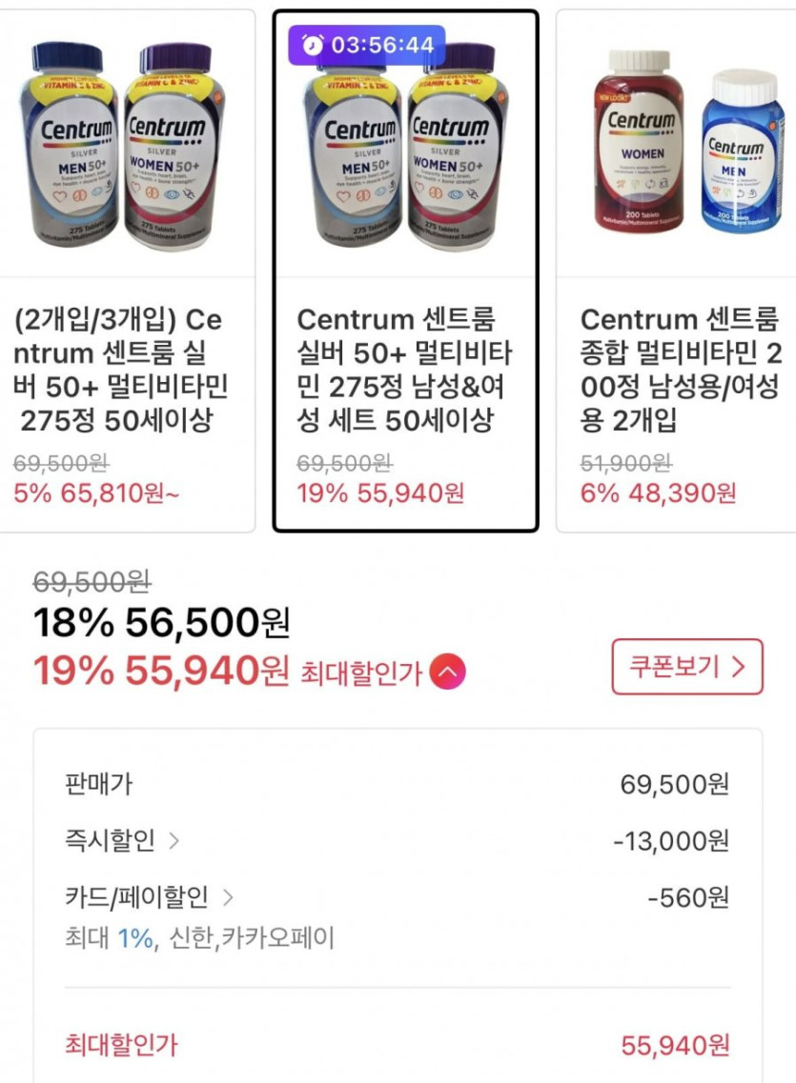Collapse the 최대할인가 red chevron toggle
796x1083 pixels.
(448, 672)
